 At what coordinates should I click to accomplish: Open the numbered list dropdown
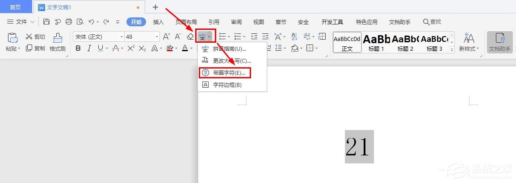(x=243, y=37)
